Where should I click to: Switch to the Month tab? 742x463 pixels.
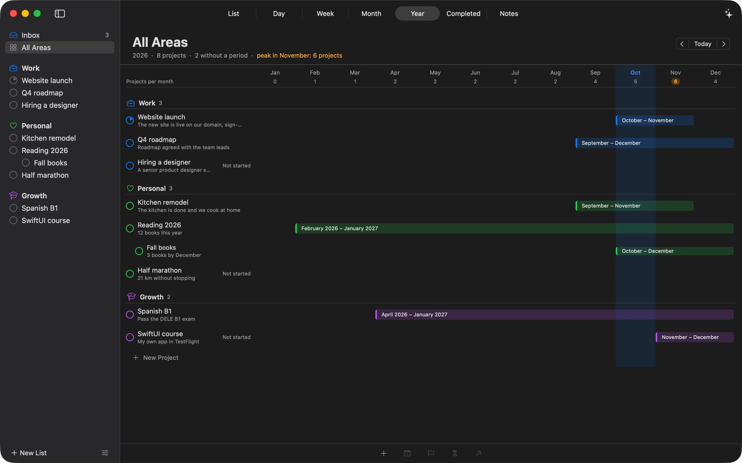click(x=371, y=13)
